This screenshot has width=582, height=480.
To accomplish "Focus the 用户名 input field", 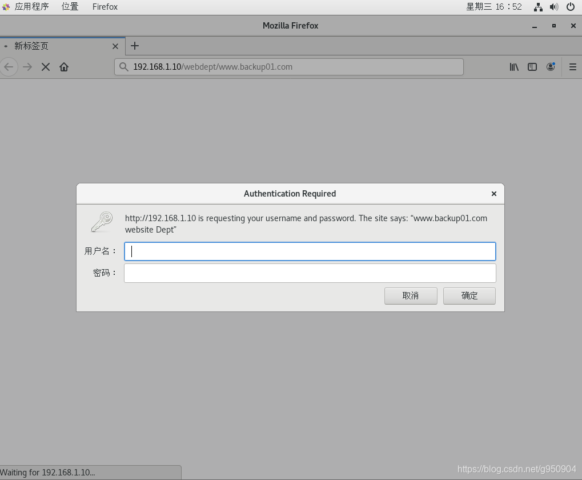I will pos(310,251).
